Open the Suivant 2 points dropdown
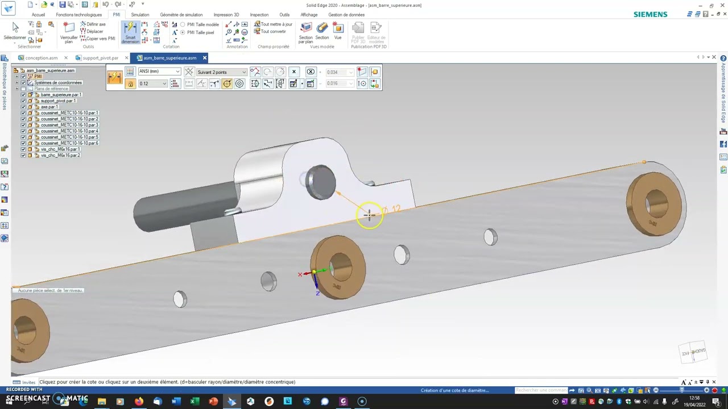Image resolution: width=728 pixels, height=409 pixels. 222,72
